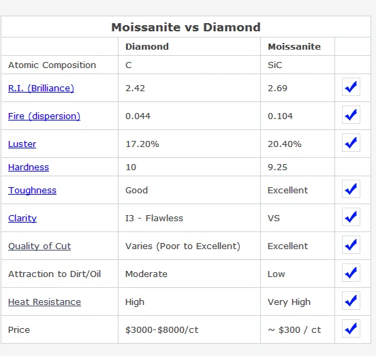Click the checkmark in the Clarity row
The image size is (376, 356).
point(351,217)
